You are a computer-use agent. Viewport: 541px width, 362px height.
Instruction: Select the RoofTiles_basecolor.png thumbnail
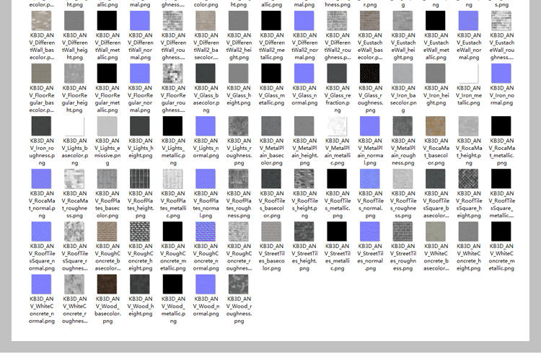(271, 179)
